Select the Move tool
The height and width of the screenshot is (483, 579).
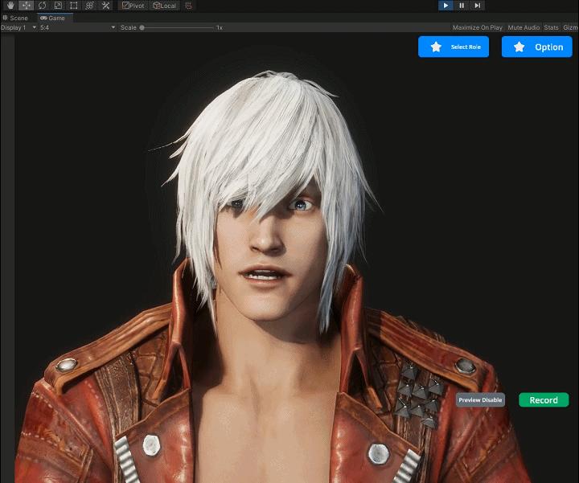[x=25, y=6]
